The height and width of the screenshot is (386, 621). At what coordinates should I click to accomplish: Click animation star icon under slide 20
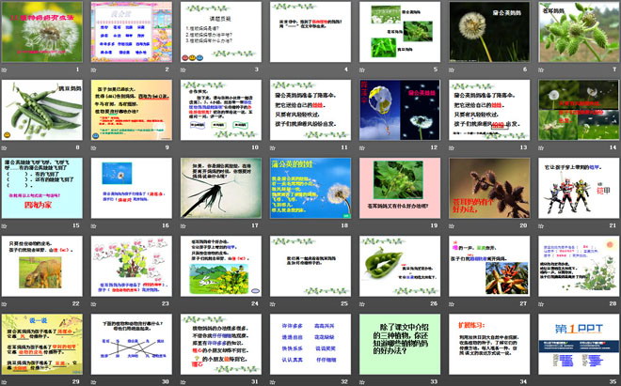point(452,226)
